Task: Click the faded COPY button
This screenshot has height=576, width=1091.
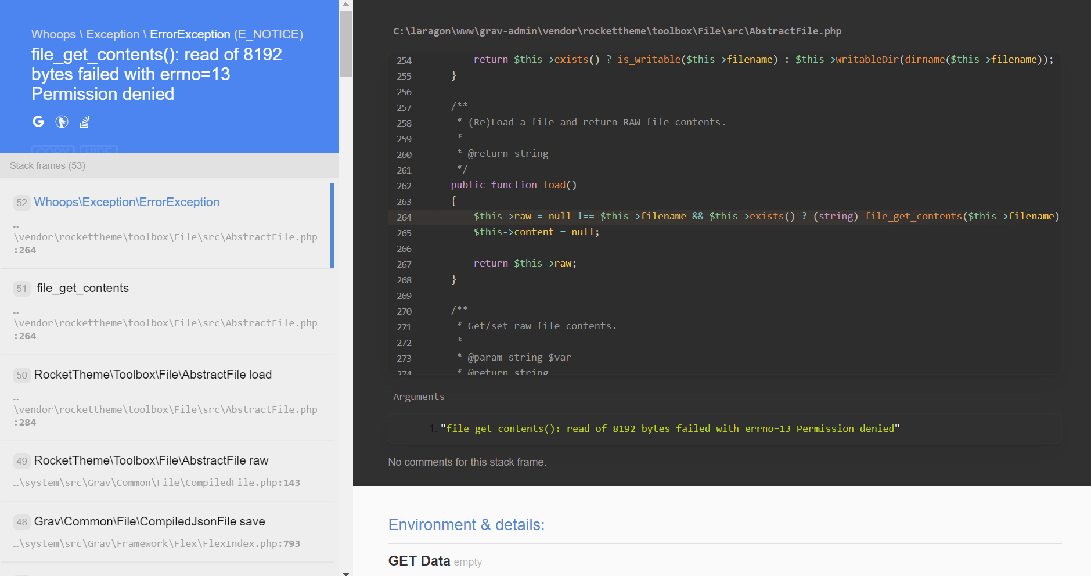Action: pos(53,150)
